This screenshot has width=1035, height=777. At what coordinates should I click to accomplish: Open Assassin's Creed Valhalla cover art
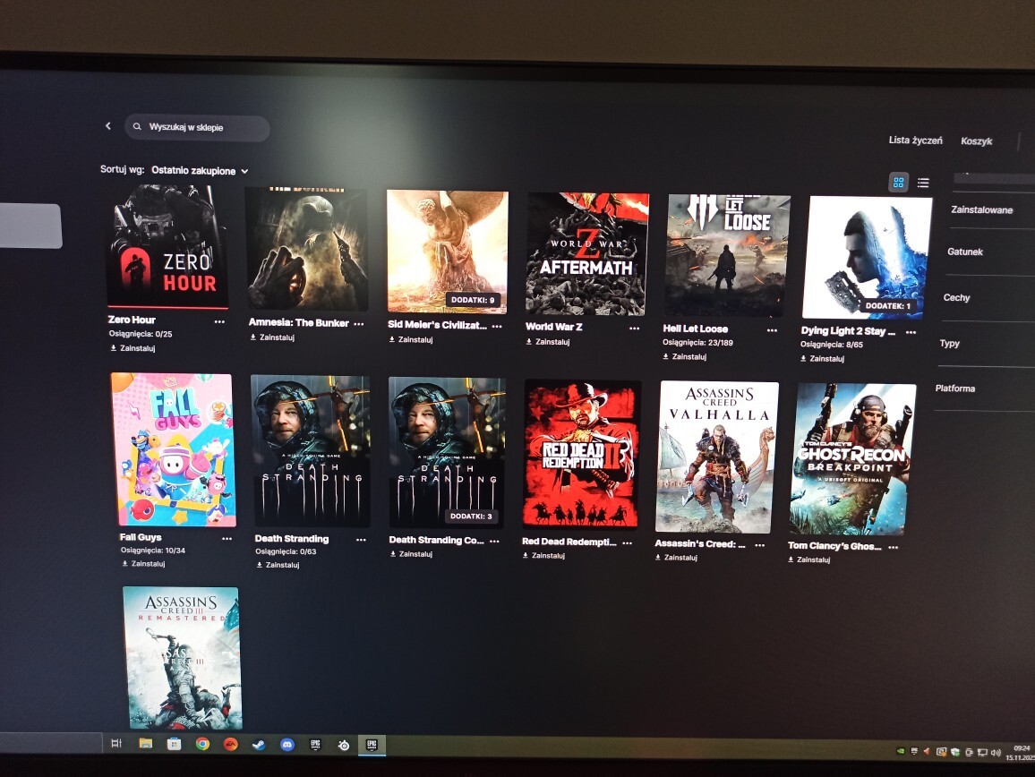coord(717,457)
